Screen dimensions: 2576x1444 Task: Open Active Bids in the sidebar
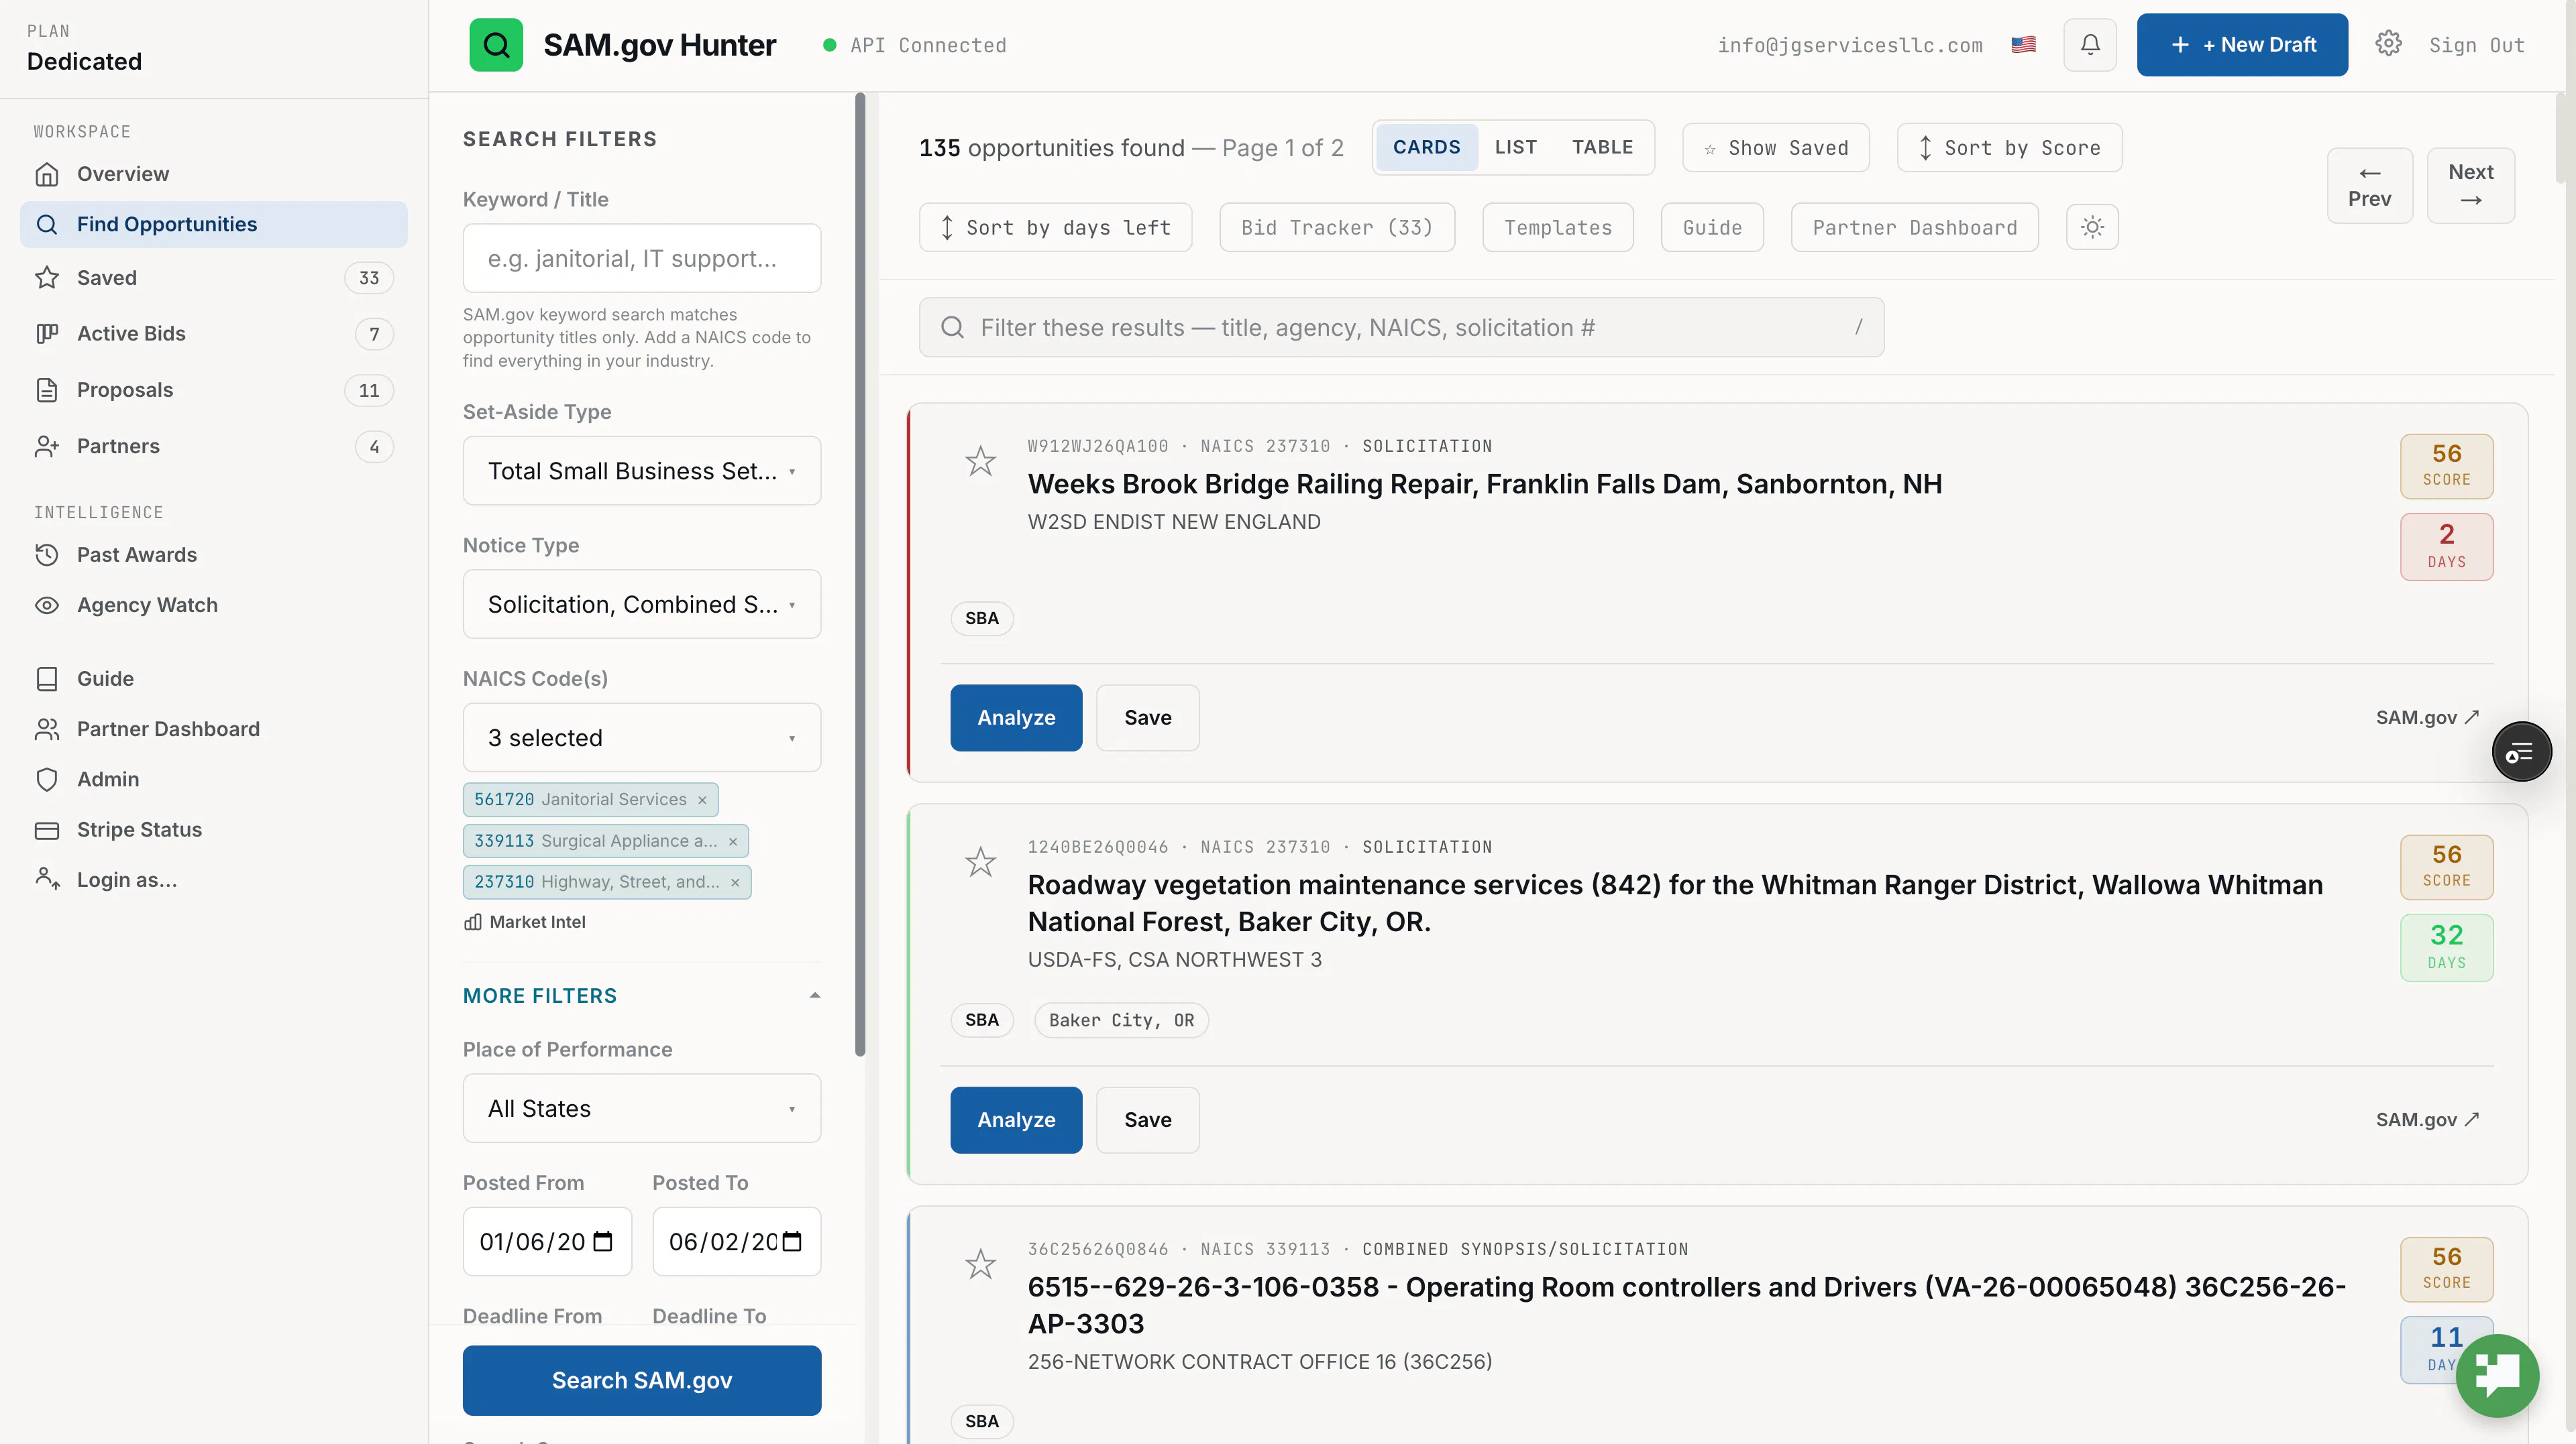click(214, 334)
